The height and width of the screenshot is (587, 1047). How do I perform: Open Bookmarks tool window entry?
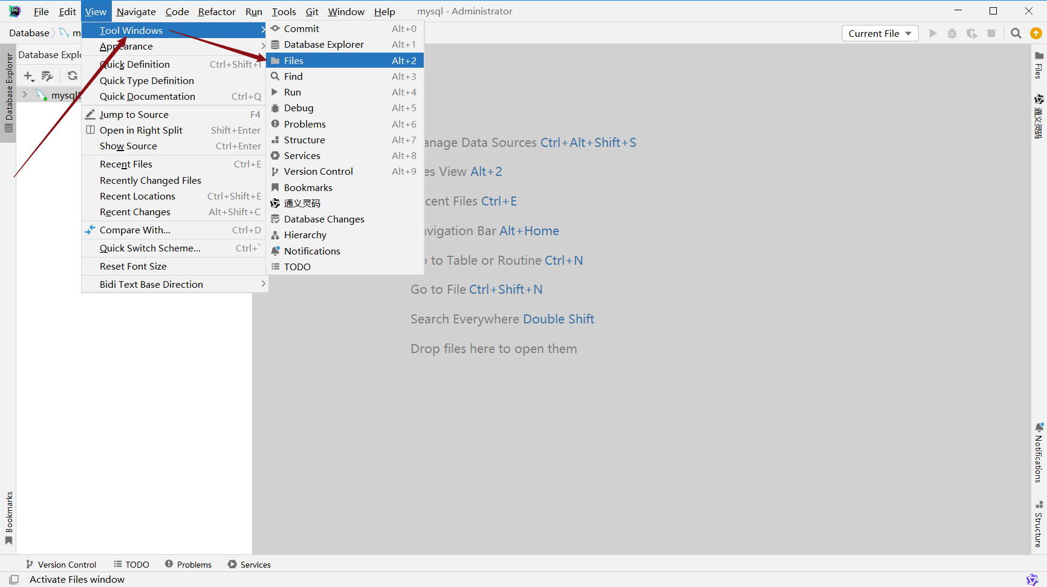345,187
